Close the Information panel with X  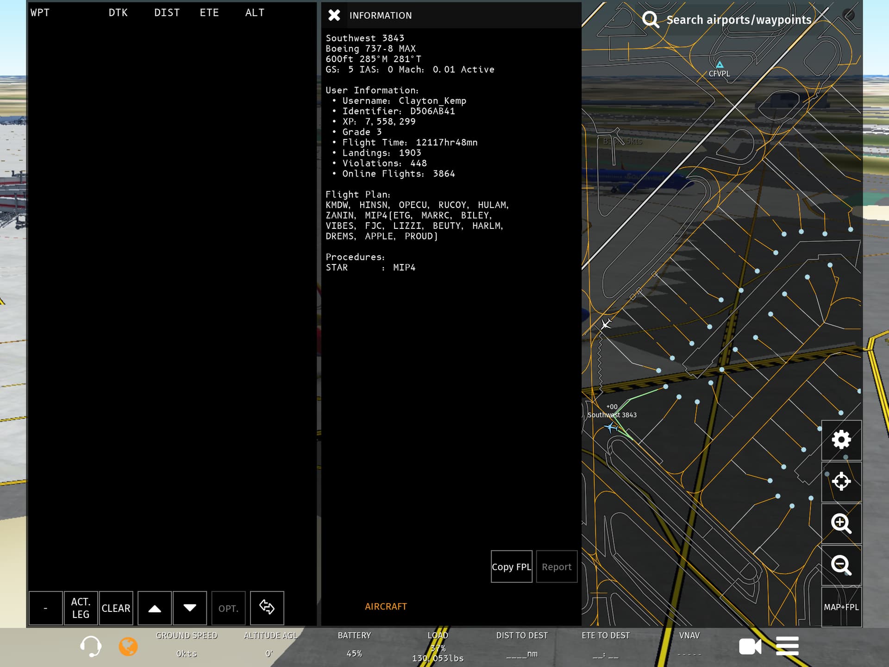[334, 15]
